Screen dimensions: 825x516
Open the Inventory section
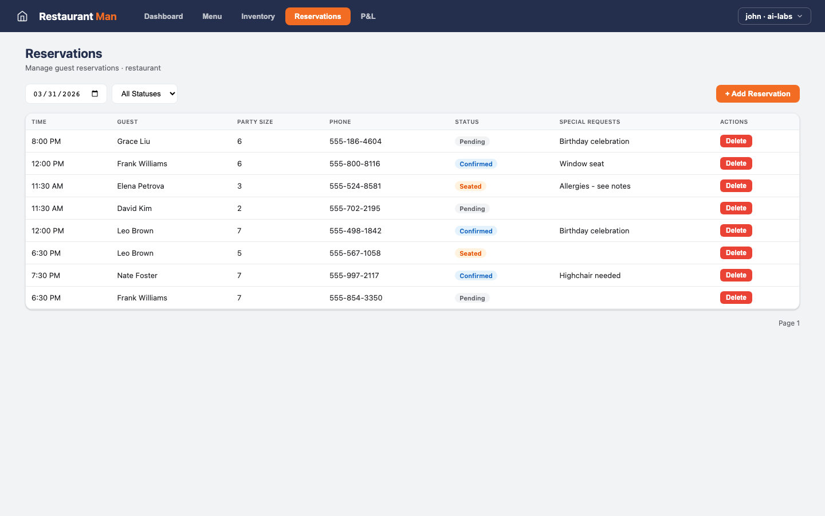(x=258, y=16)
